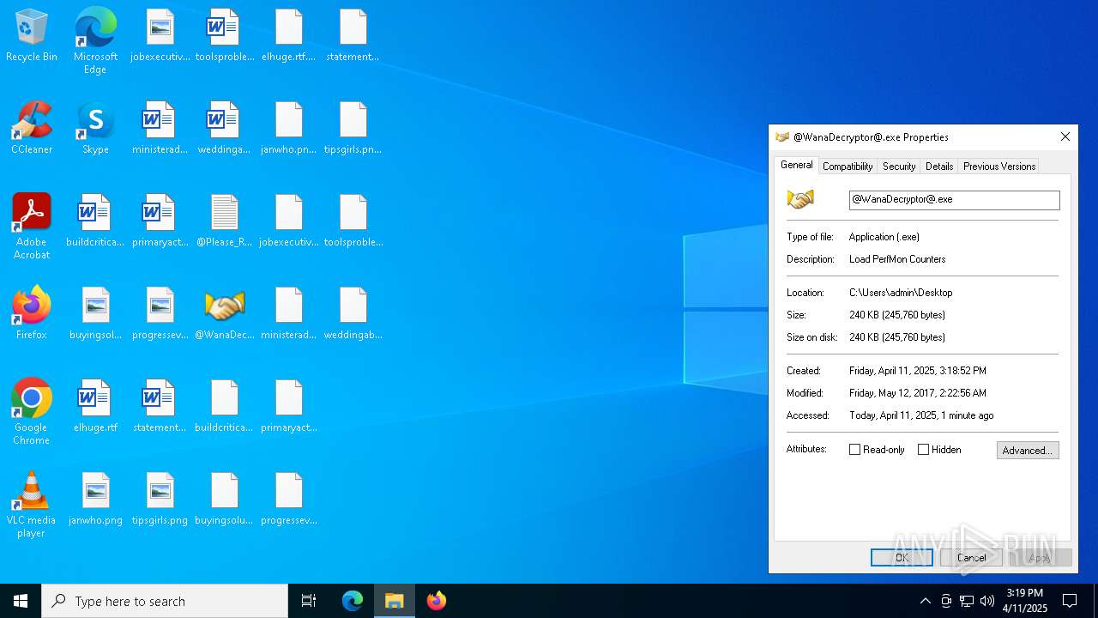Select the weddinga... Word document icon
Screen dimensions: 1098x618
[x=225, y=129]
